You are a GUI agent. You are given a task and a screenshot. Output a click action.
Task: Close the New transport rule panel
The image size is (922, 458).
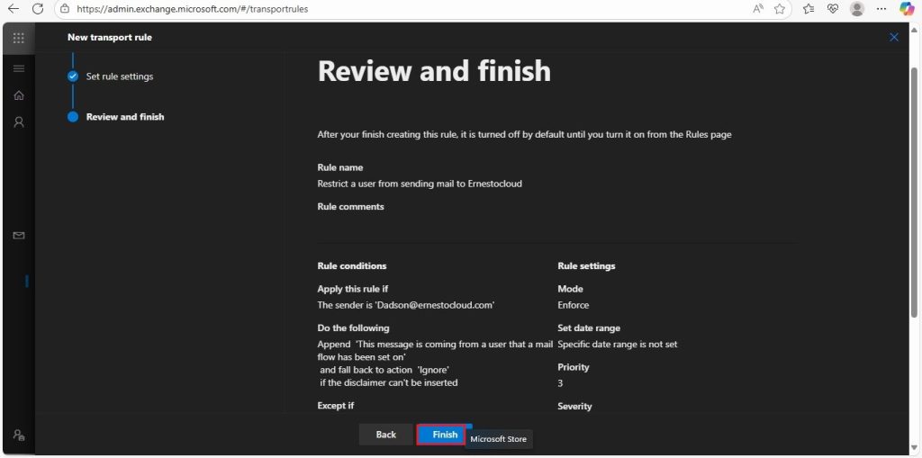tap(894, 38)
